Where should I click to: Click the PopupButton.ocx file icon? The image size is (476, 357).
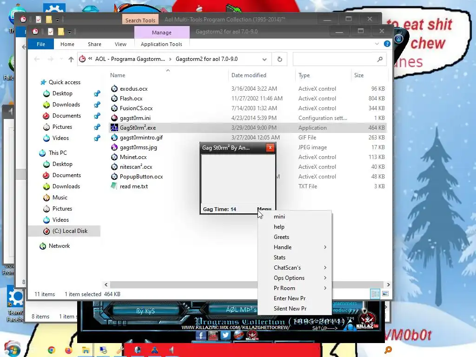tap(114, 176)
